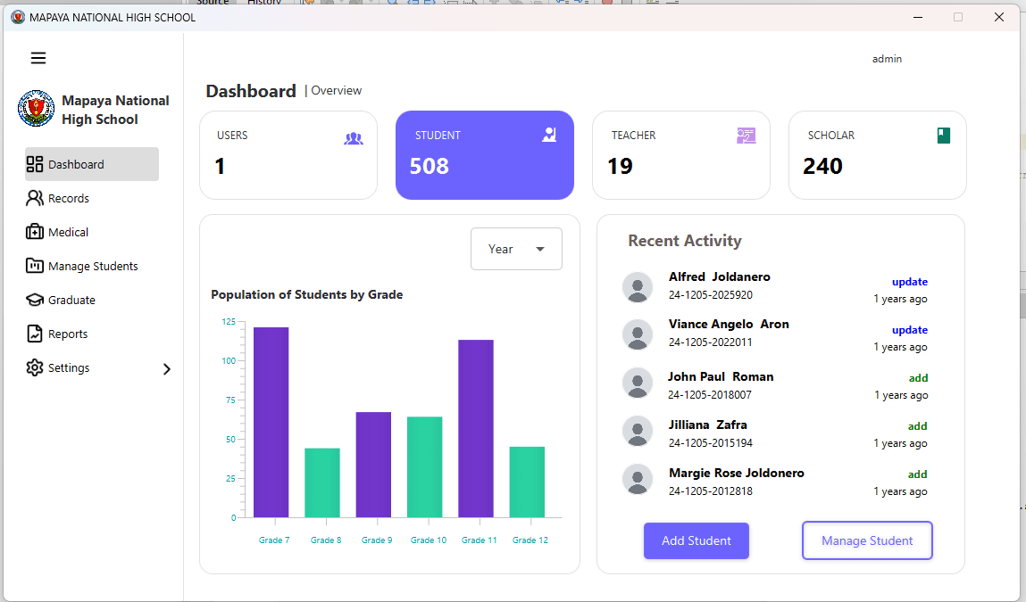
Task: Click the Records sidebar icon
Action: click(x=33, y=198)
